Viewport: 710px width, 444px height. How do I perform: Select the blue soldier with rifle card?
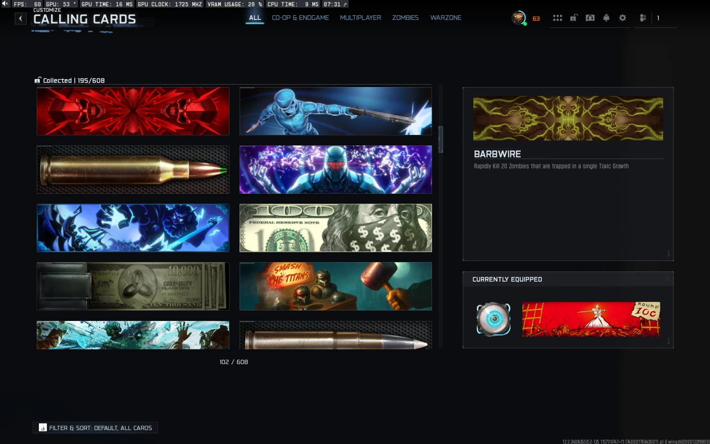click(x=336, y=111)
